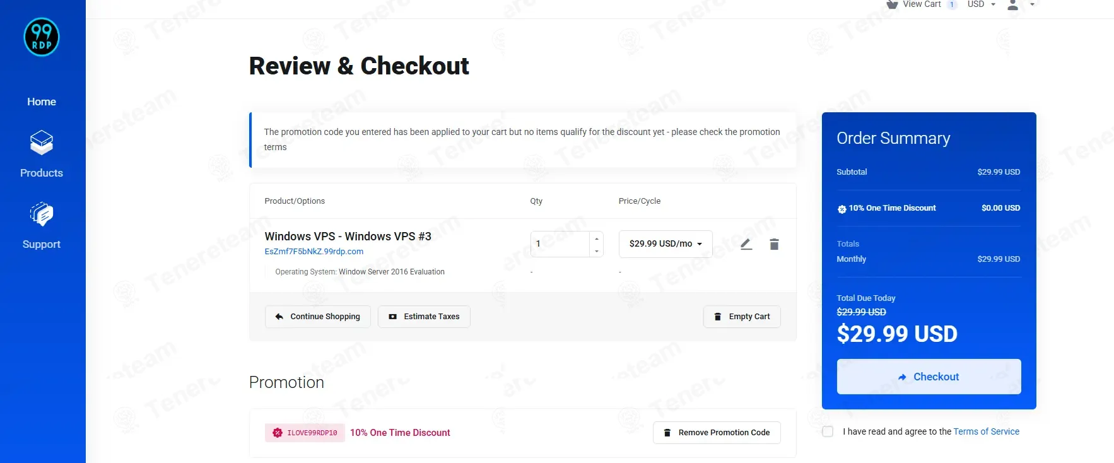Expand the account dropdown arrow

1032,4
